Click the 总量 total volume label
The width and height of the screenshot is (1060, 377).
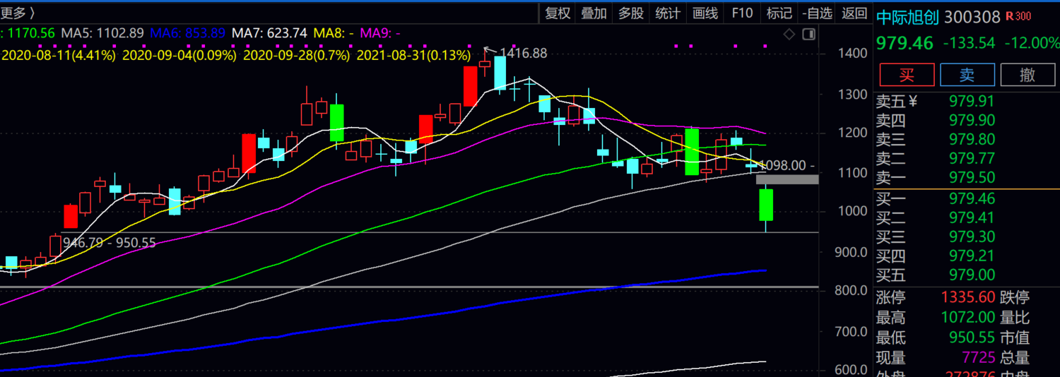point(1015,358)
